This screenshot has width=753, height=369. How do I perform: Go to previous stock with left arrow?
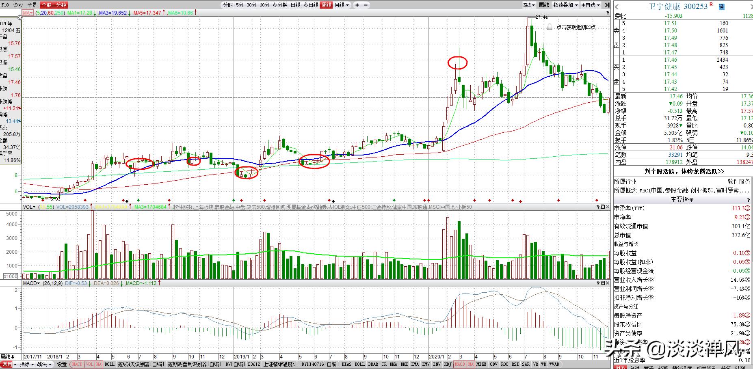[x=617, y=6]
